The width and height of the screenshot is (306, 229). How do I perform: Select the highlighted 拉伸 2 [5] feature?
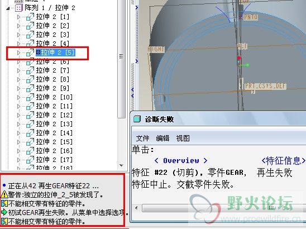point(55,53)
